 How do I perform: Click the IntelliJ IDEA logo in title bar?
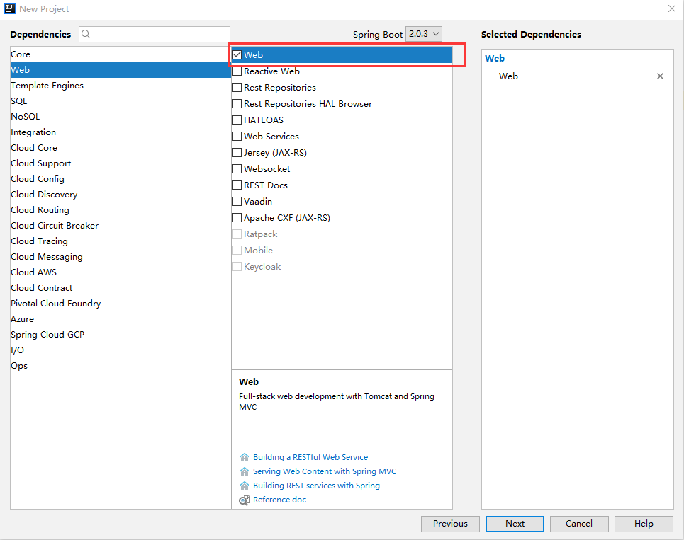(10, 8)
